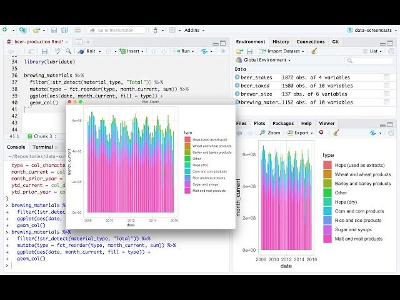Open the List view dropdown
This screenshot has height=300, width=400.
pyautogui.click(x=372, y=51)
